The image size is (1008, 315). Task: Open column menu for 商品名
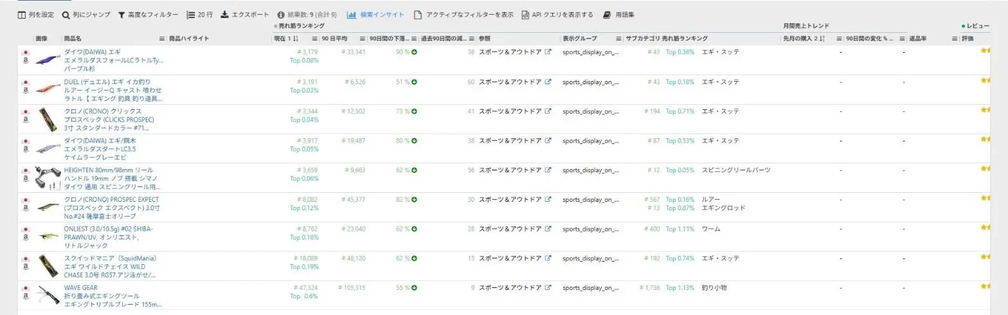click(162, 39)
